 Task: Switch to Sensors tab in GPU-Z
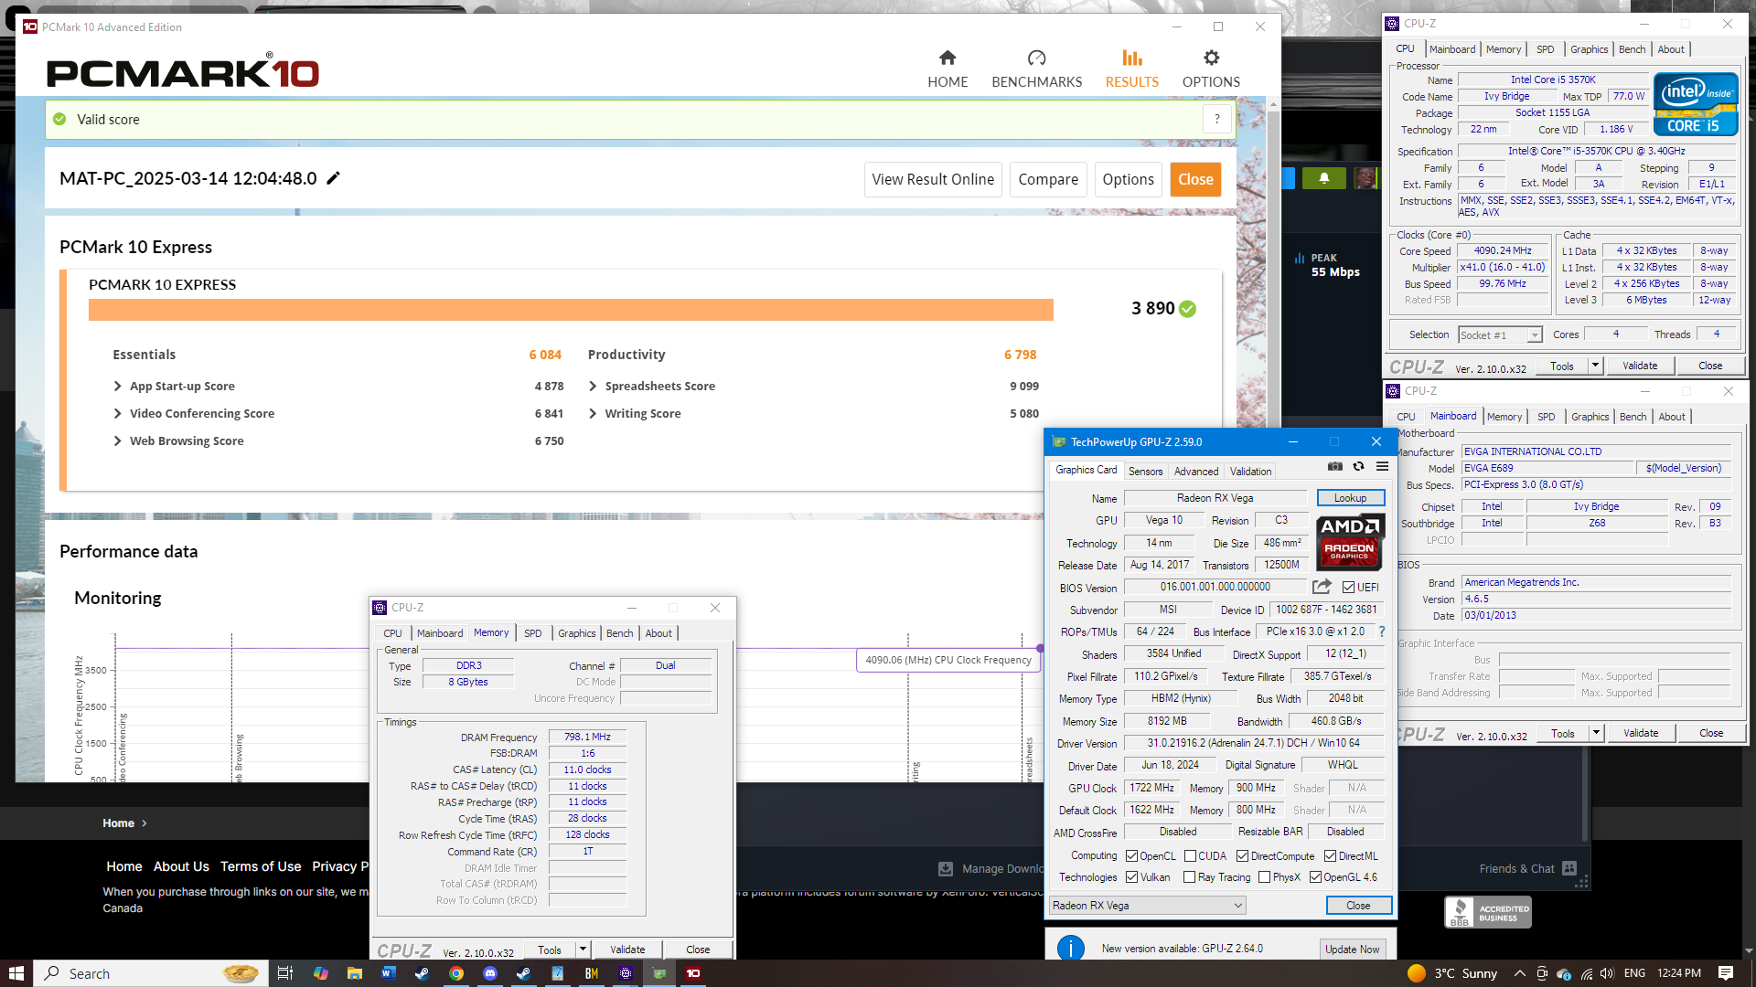click(x=1145, y=472)
